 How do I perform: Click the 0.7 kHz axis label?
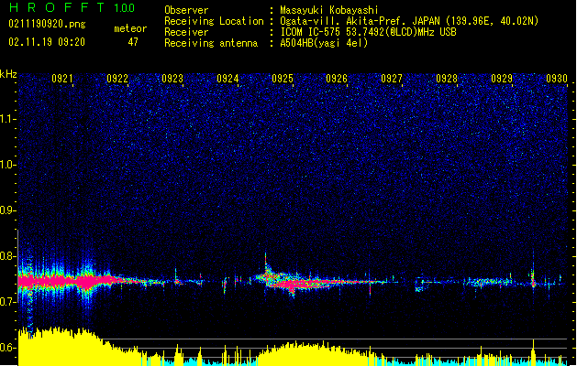8,302
